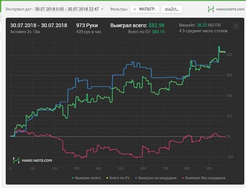This screenshot has height=188, width=246.
Task: Toggle the yellow 'Всего по EV' legend series
Action: (118, 178)
